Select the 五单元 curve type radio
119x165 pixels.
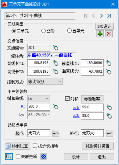click(x=69, y=31)
